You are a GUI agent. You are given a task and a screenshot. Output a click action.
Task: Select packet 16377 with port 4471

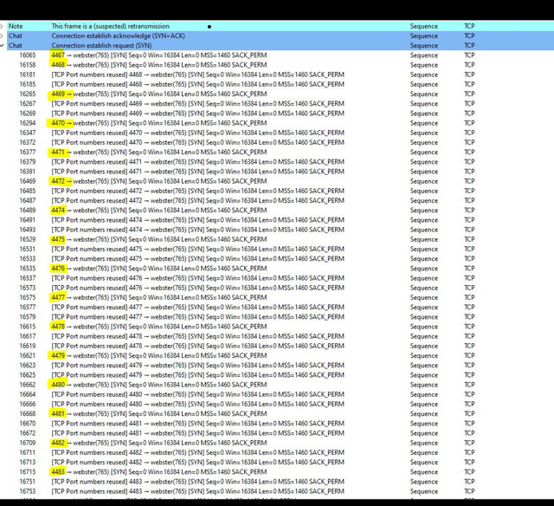coord(277,152)
